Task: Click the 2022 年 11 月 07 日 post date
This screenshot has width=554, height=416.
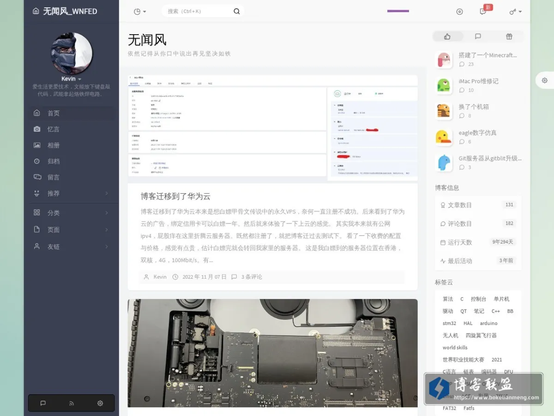Action: coord(205,277)
